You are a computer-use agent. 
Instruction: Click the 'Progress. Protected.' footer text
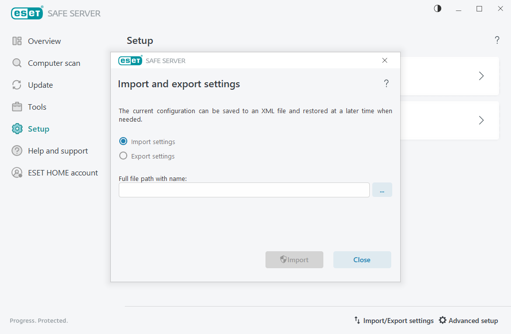tap(39, 321)
